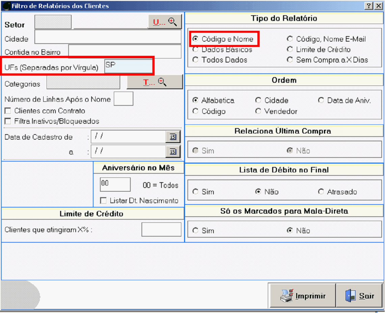Select Todos Dados report type
Viewport: 385px width, 313px height.
point(195,60)
